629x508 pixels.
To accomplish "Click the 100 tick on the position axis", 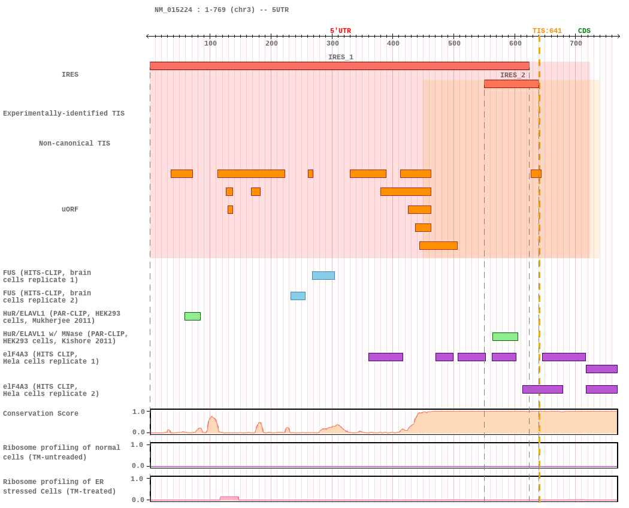I will pos(210,43).
